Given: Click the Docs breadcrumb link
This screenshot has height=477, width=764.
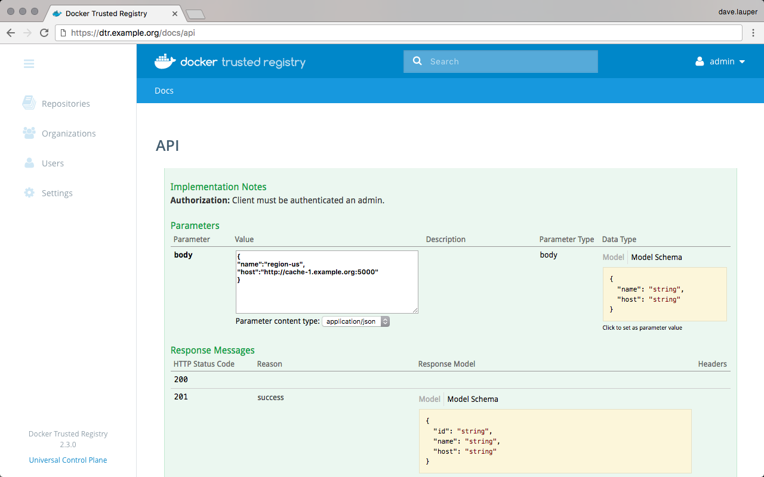Looking at the screenshot, I should (x=164, y=91).
